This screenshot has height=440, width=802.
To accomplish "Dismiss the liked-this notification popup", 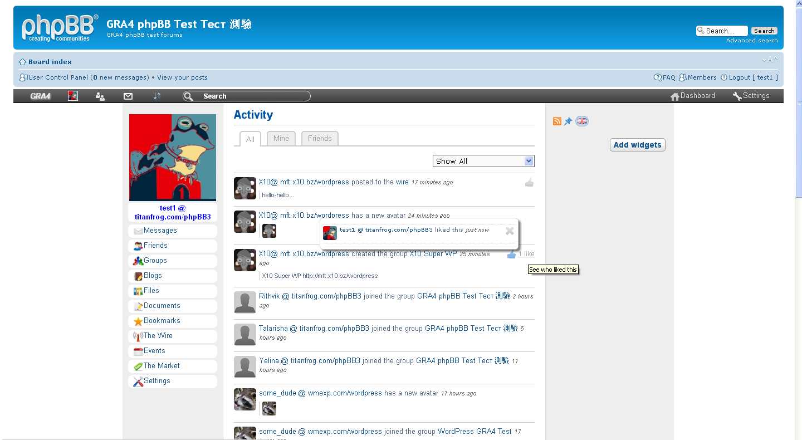I will [510, 231].
